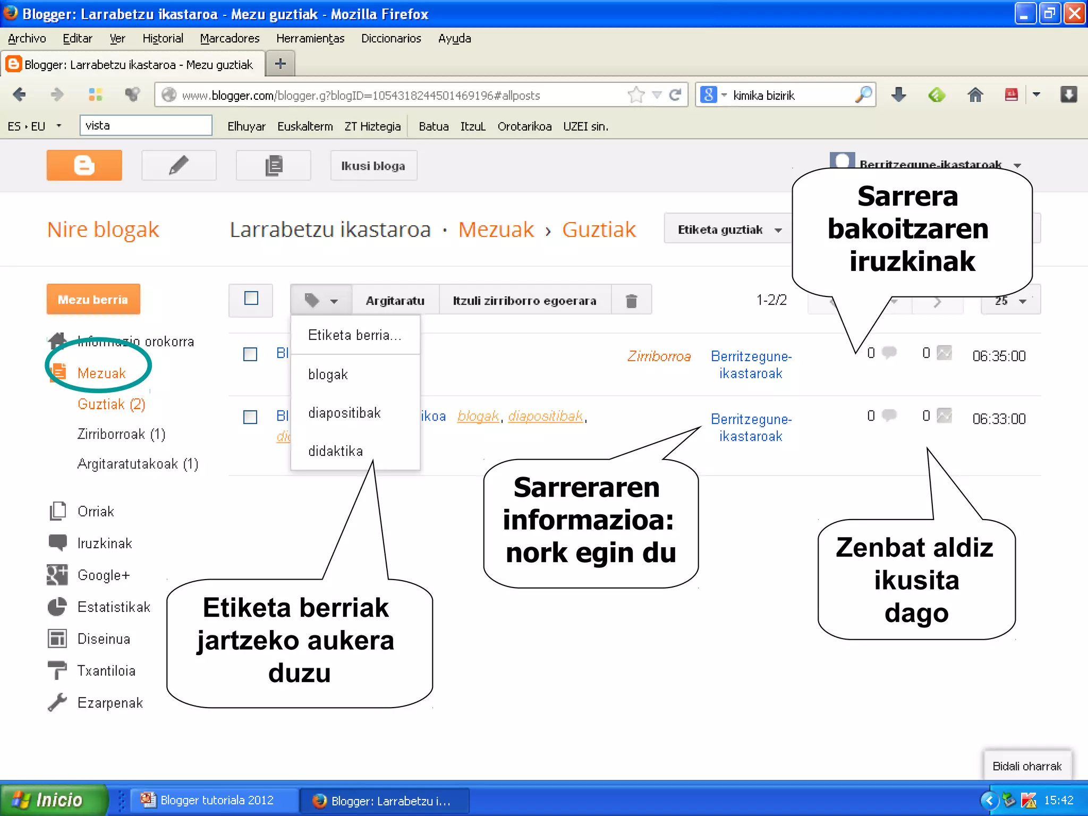The height and width of the screenshot is (816, 1088).
Task: Click the browser home icon
Action: coord(975,95)
